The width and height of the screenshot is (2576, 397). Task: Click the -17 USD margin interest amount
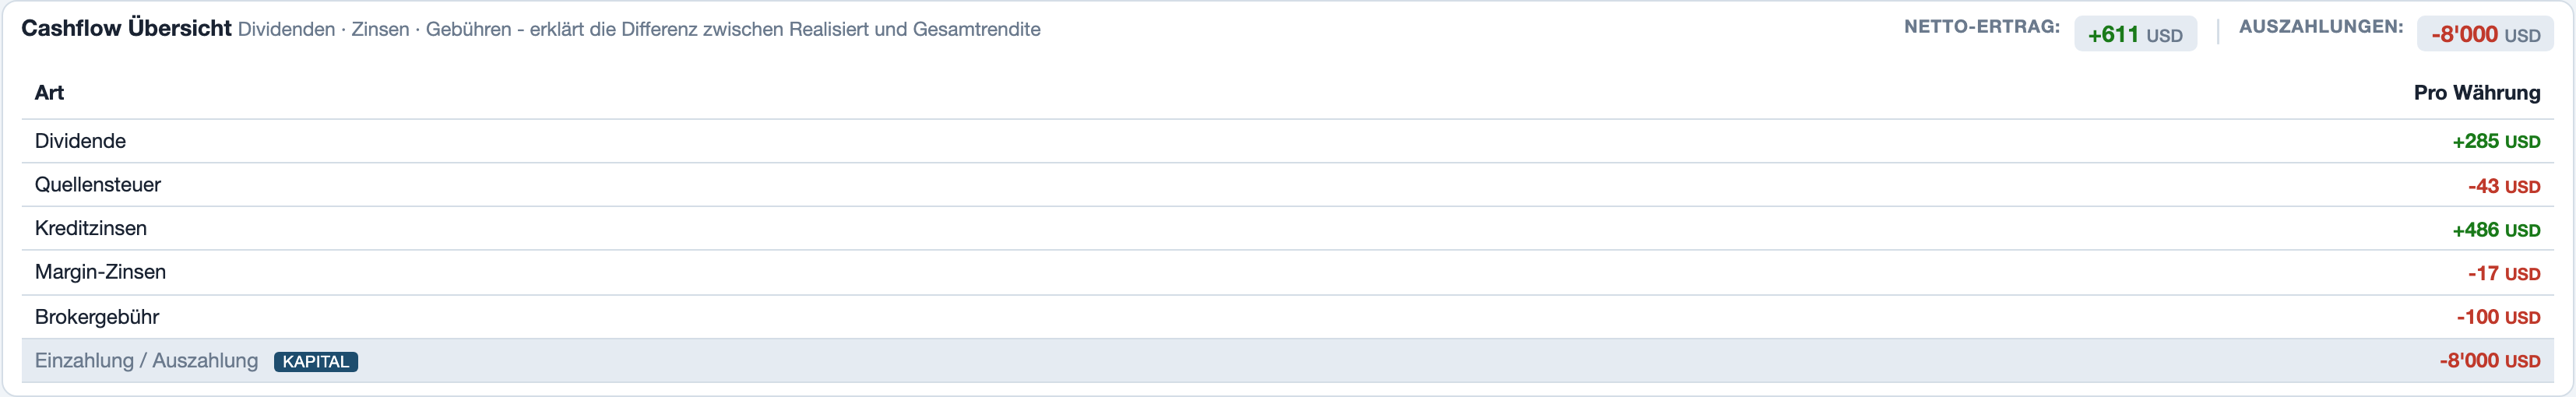click(2504, 273)
